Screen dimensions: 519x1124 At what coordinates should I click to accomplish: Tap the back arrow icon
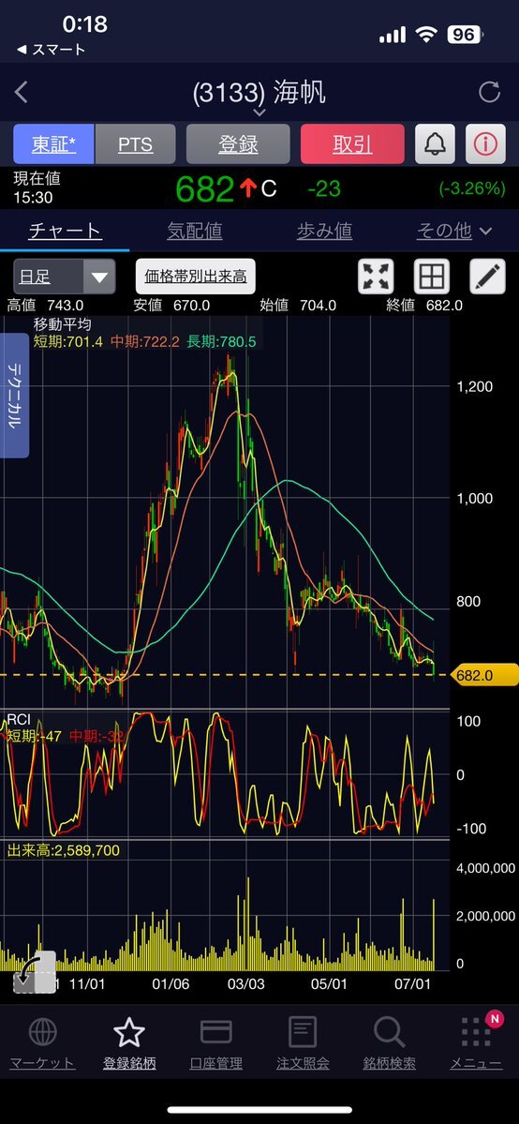tap(22, 93)
